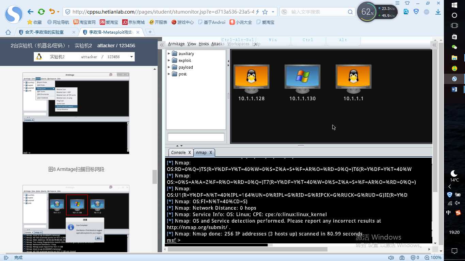Click the 100% zoom control in status bar

433,258
